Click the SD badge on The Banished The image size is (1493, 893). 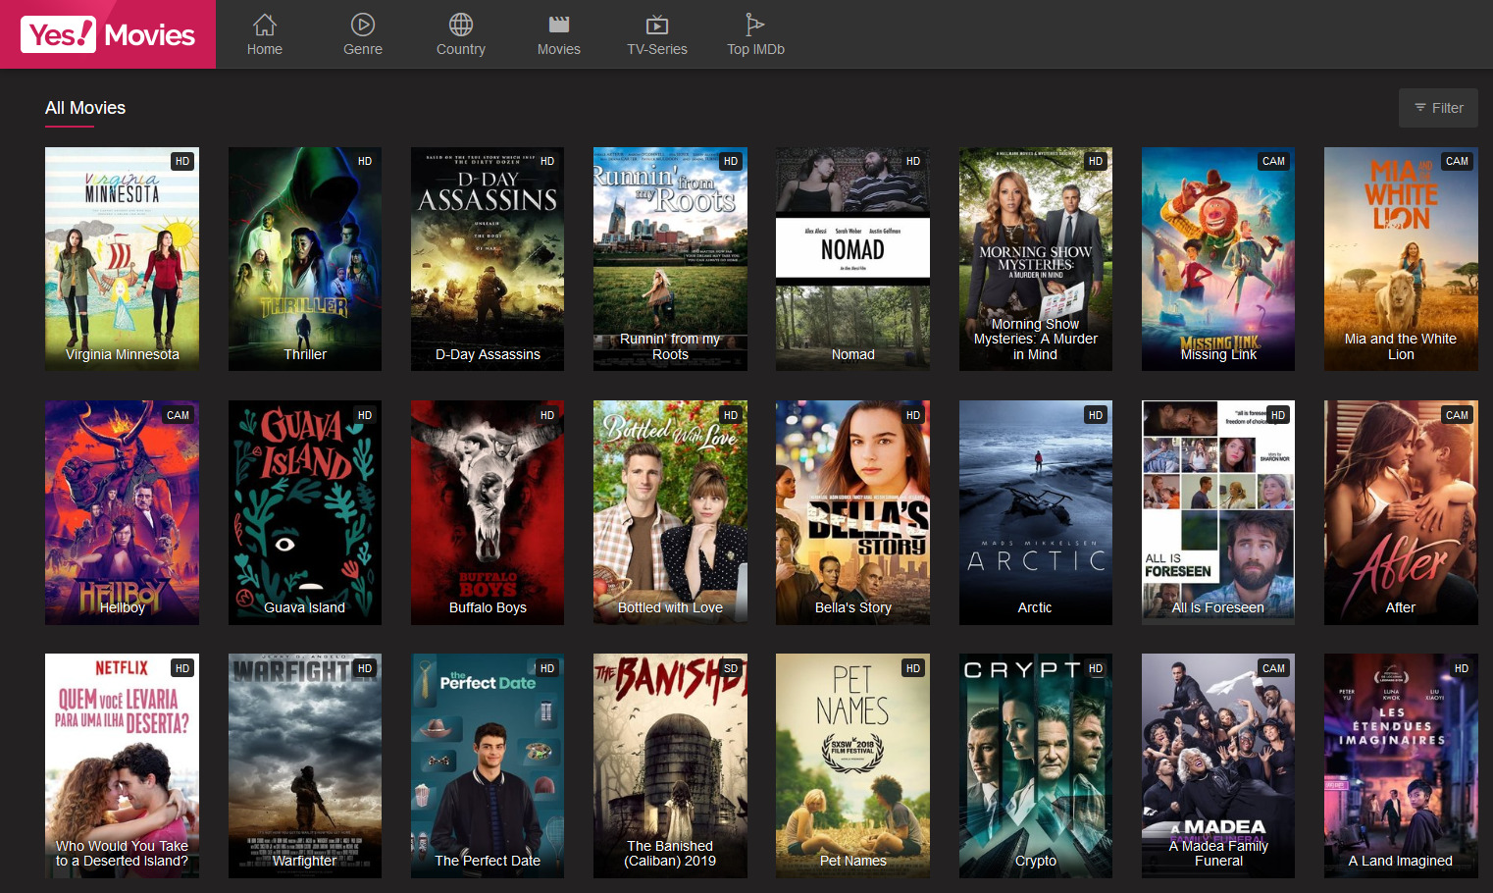point(731,668)
